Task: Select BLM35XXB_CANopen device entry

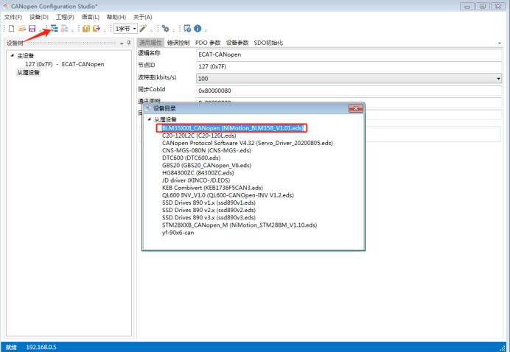Action: point(233,128)
